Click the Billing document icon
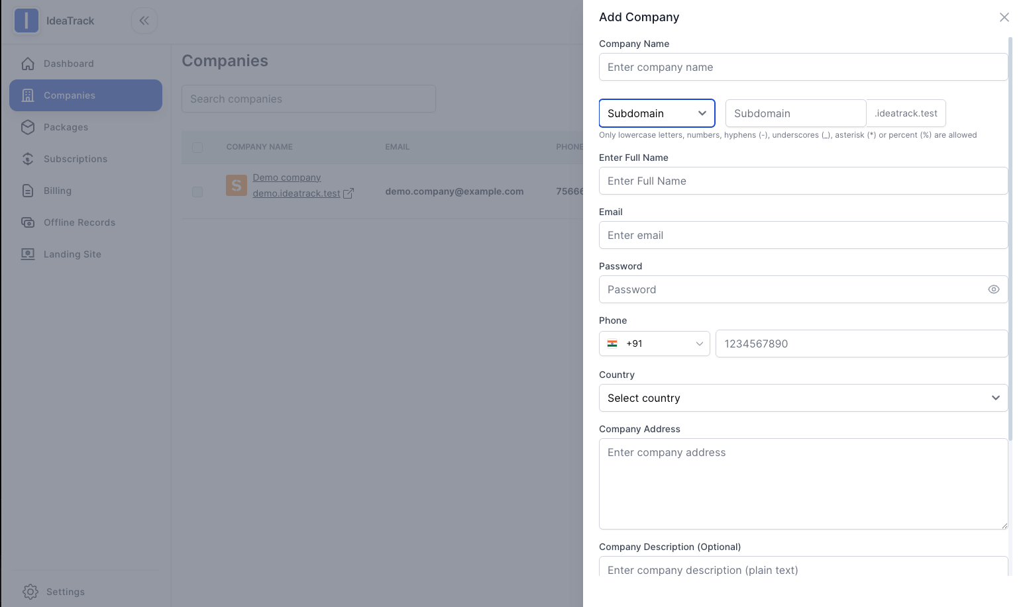The width and height of the screenshot is (1025, 607). [28, 191]
